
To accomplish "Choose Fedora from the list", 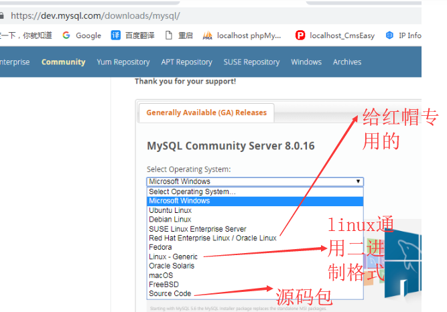I will pos(255,247).
